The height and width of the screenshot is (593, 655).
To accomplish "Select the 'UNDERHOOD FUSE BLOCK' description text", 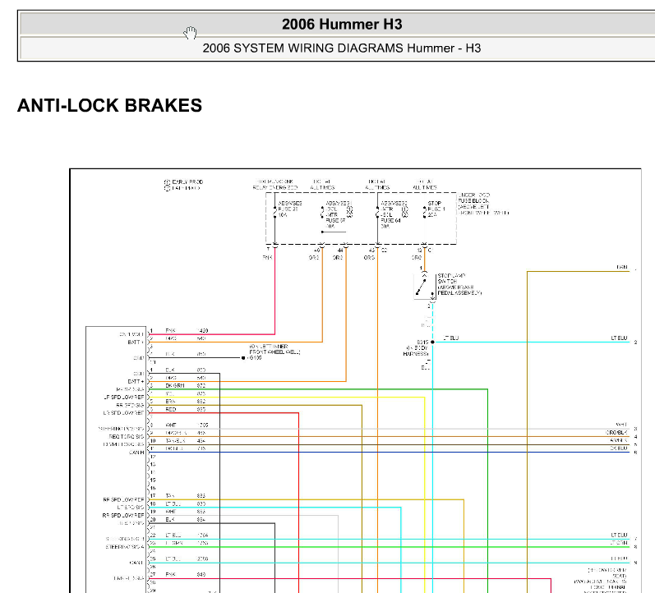I will tap(483, 204).
